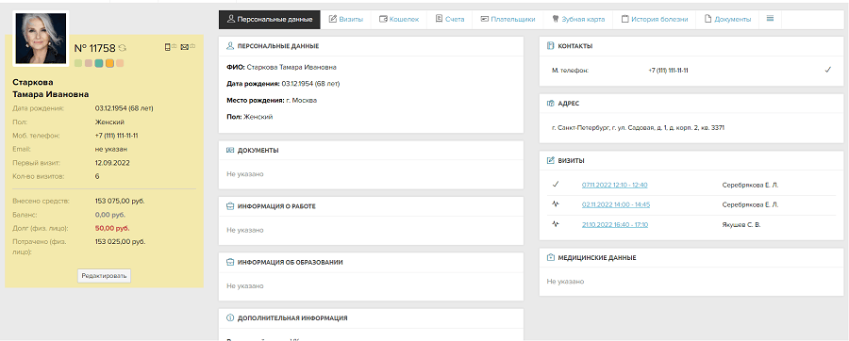Select the teal color tag swatch
This screenshot has width=849, height=341.
(x=98, y=63)
